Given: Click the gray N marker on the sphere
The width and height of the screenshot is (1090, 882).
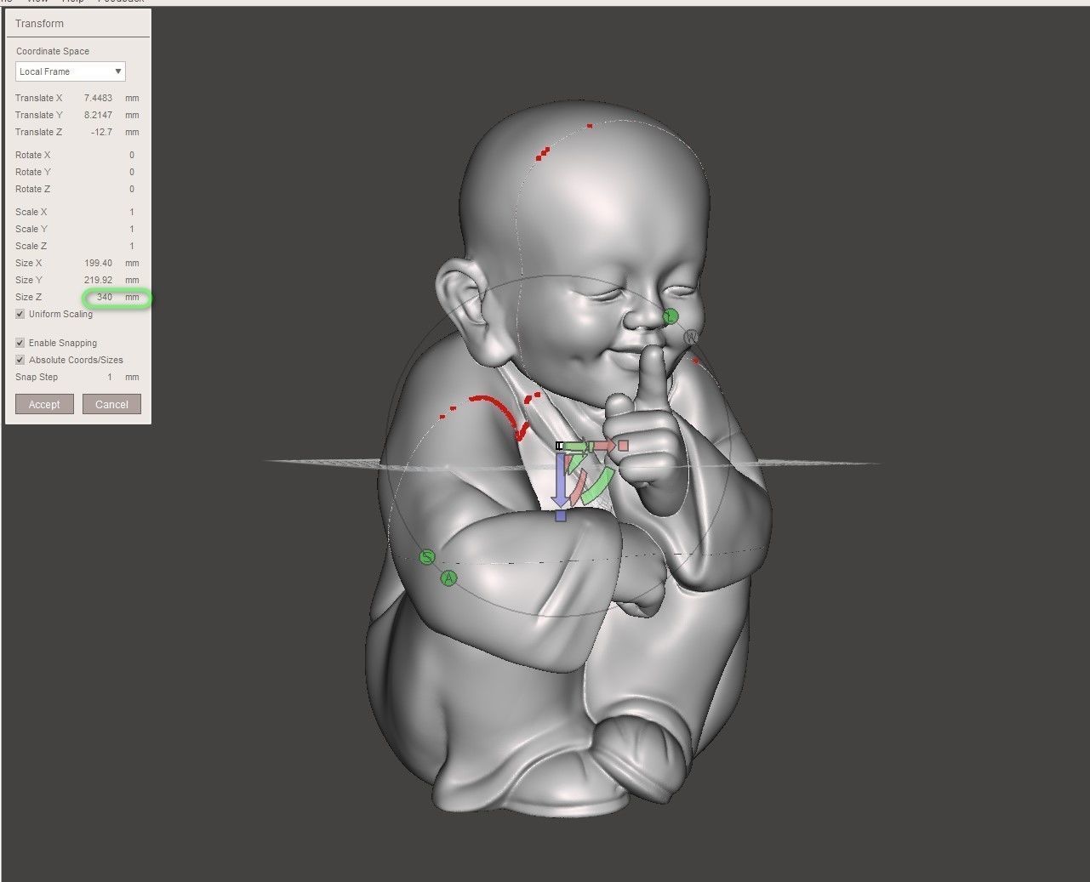Looking at the screenshot, I should [x=692, y=338].
